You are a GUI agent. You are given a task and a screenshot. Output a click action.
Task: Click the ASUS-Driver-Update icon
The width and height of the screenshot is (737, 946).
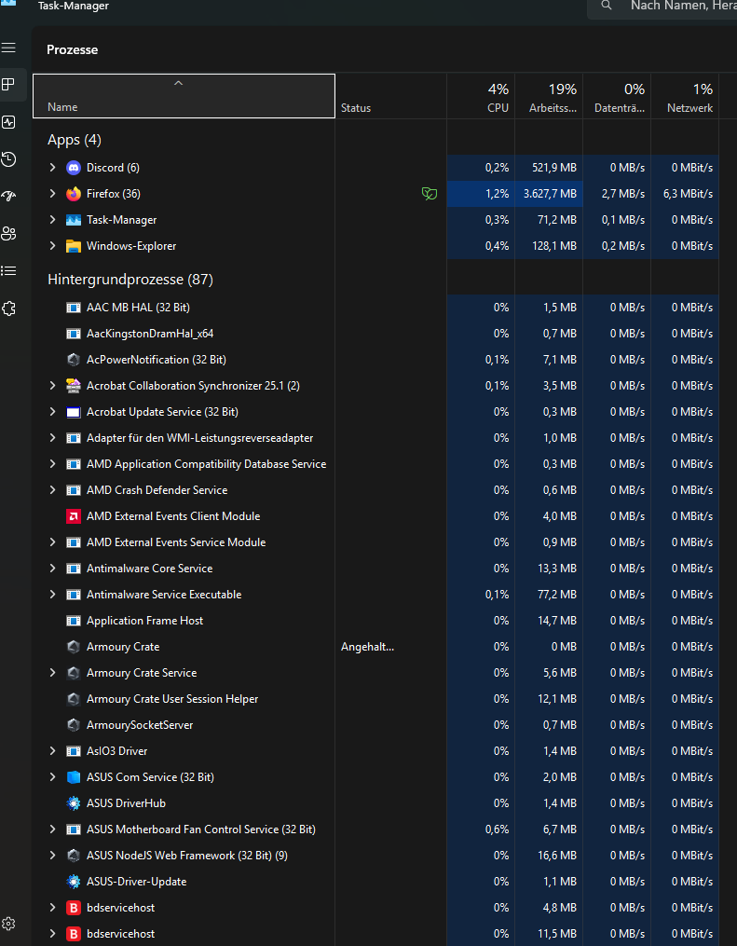74,882
